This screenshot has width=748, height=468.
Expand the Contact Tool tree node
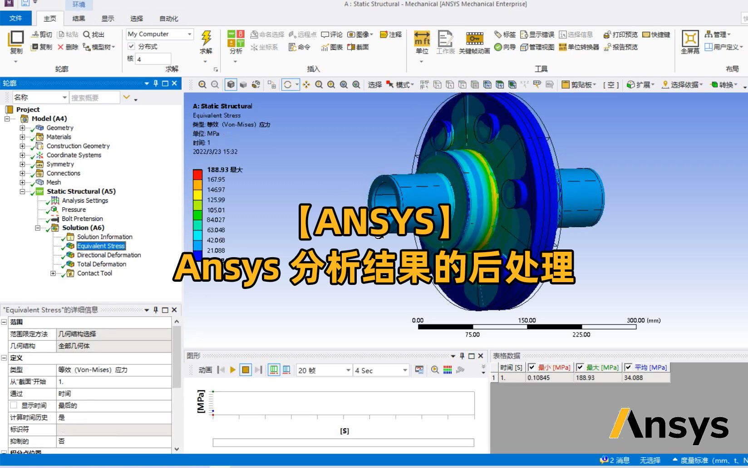pyautogui.click(x=53, y=273)
